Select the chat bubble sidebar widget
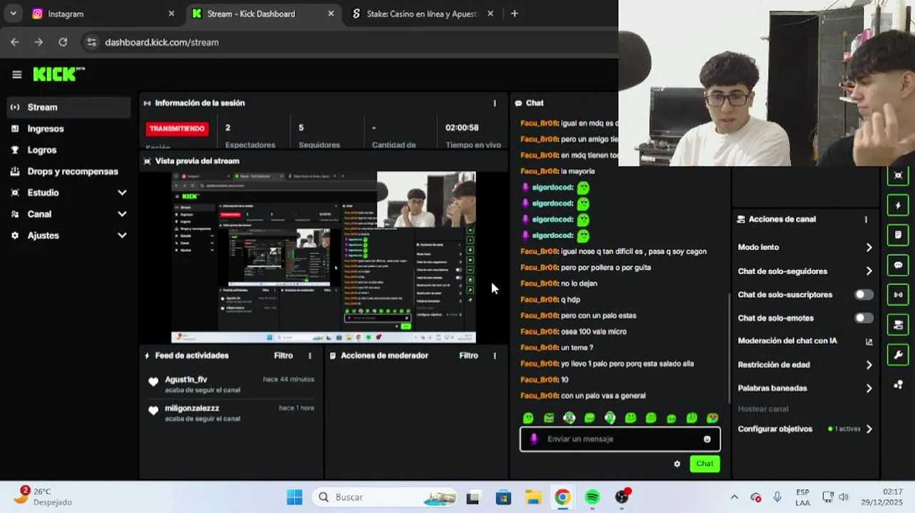The height and width of the screenshot is (513, 915). click(x=898, y=265)
